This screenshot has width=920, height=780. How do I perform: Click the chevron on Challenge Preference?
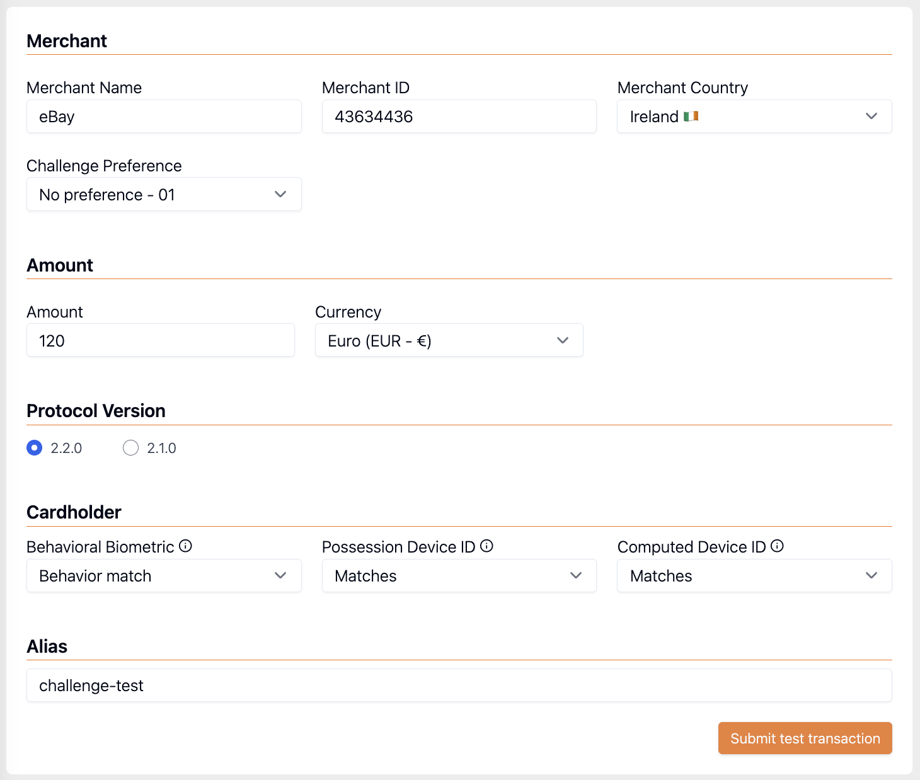point(280,194)
